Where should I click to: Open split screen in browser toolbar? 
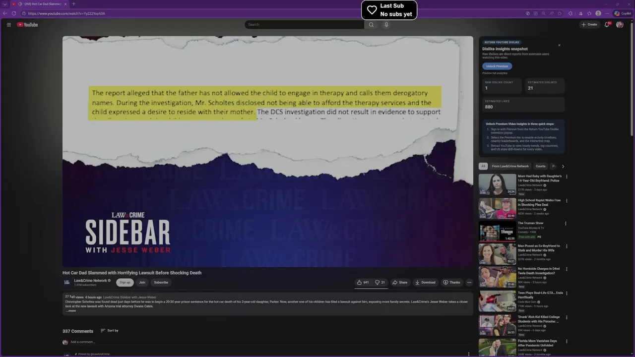coord(536,13)
